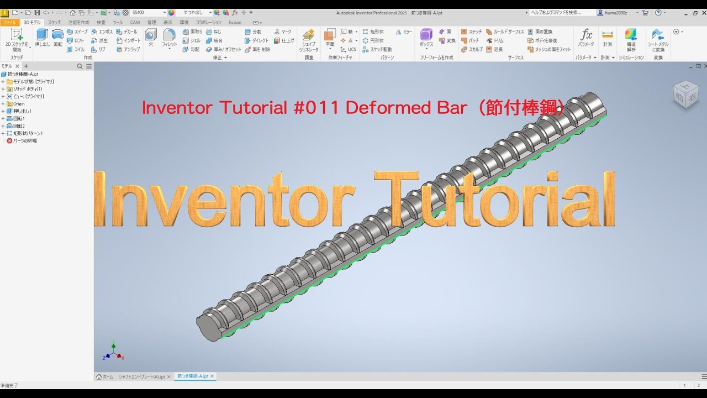This screenshot has height=398, width=707.
Task: Select the Revolve tool (回転)
Action: click(x=57, y=38)
